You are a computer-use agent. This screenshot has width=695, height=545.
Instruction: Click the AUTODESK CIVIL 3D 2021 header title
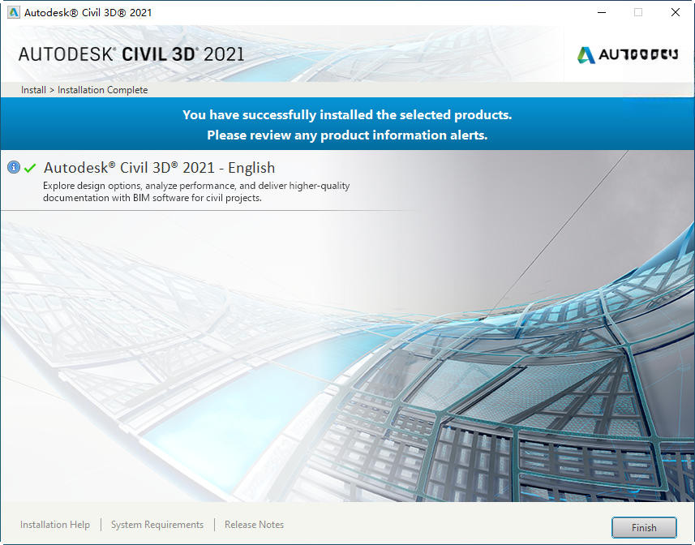click(x=131, y=54)
